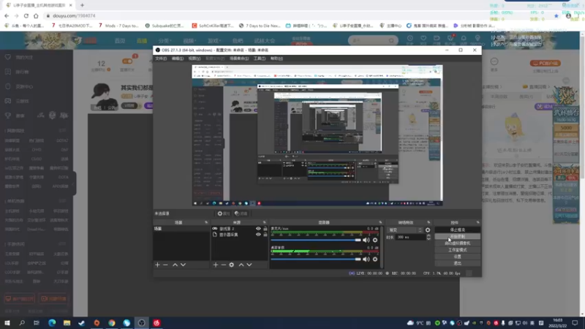Bookmark this page with the star icon
The height and width of the screenshot is (329, 585).
[556, 16]
